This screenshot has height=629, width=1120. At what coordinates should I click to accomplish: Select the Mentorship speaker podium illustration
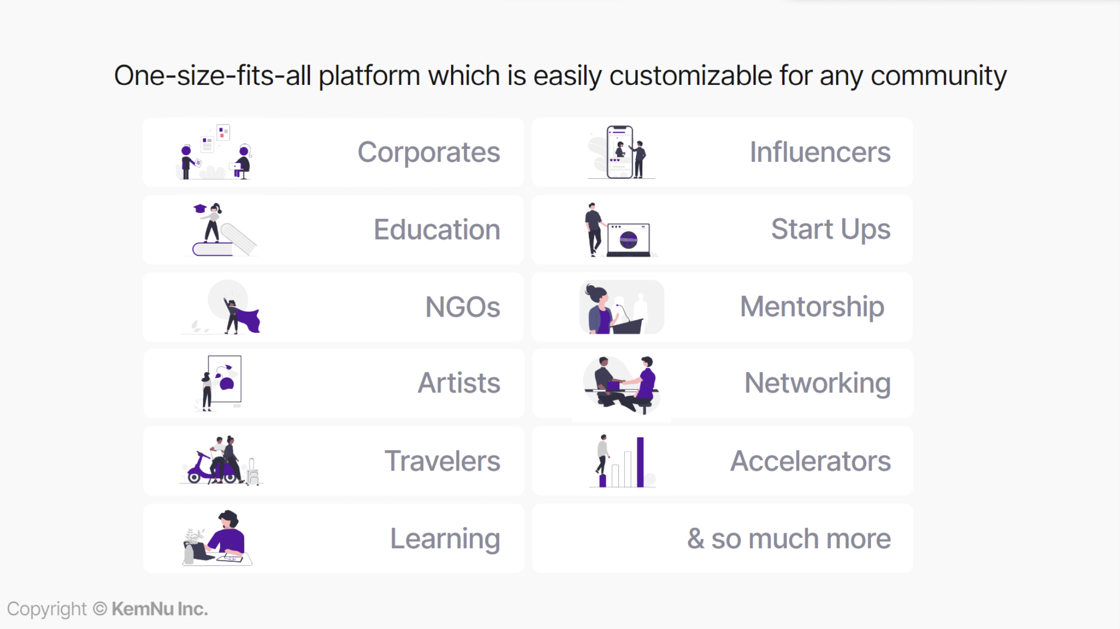(621, 307)
